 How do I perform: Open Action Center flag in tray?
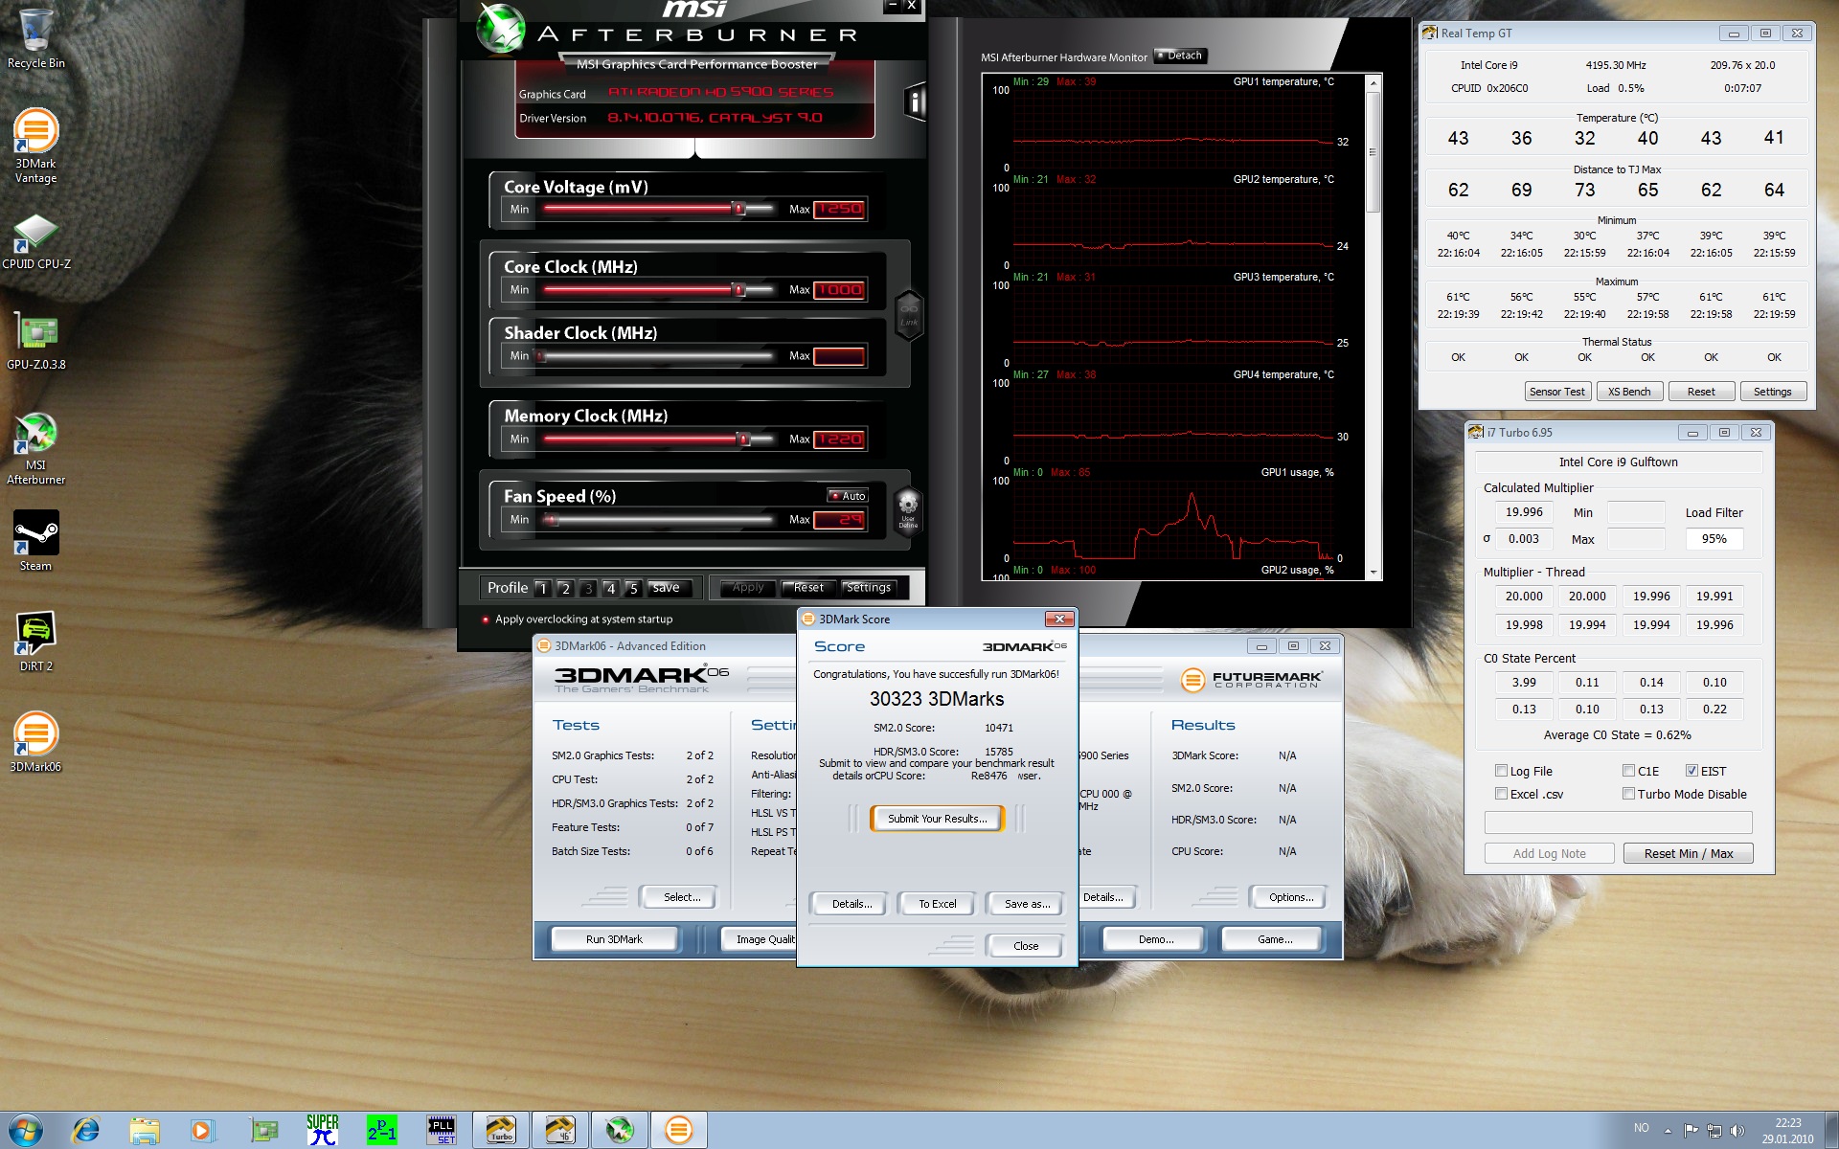pos(1691,1131)
